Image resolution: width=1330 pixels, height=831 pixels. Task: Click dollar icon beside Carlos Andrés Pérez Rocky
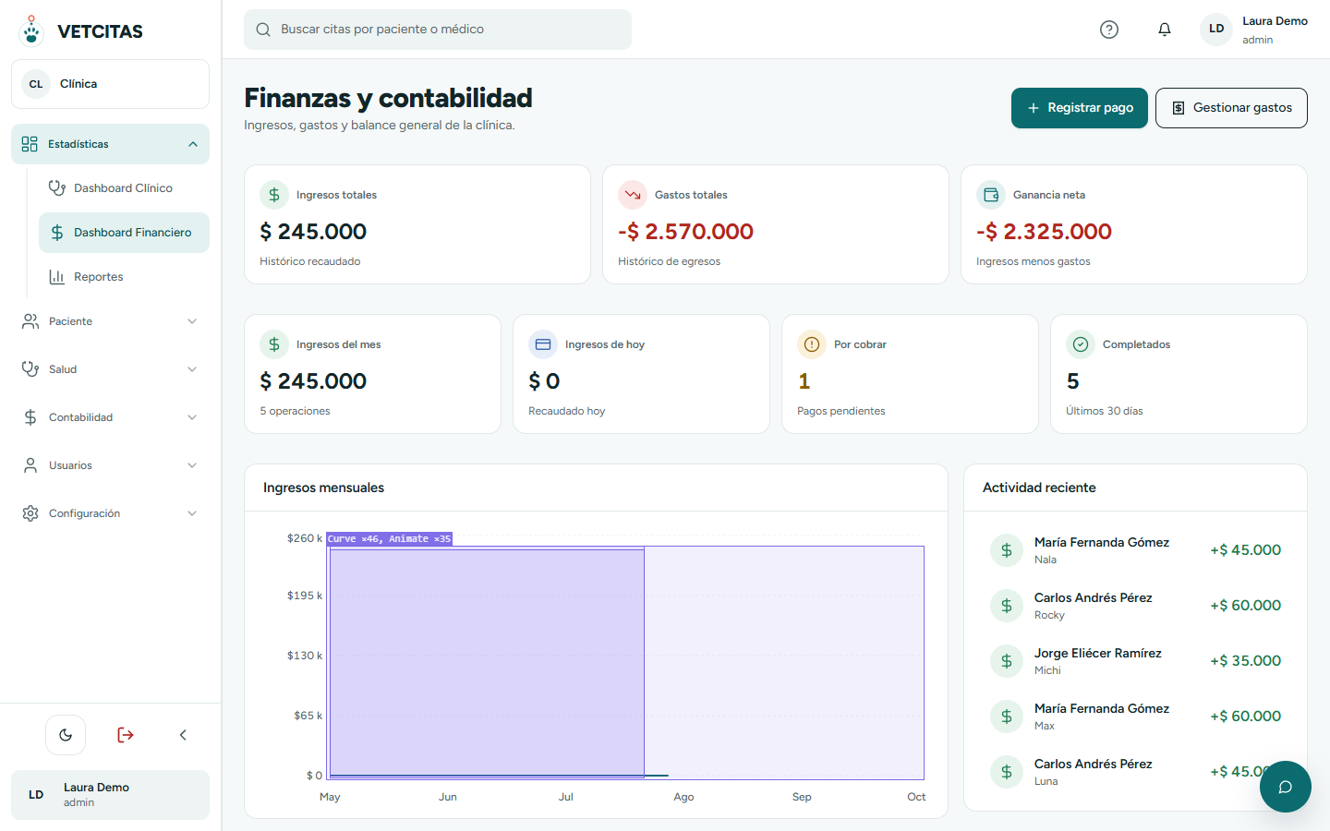click(x=1007, y=606)
